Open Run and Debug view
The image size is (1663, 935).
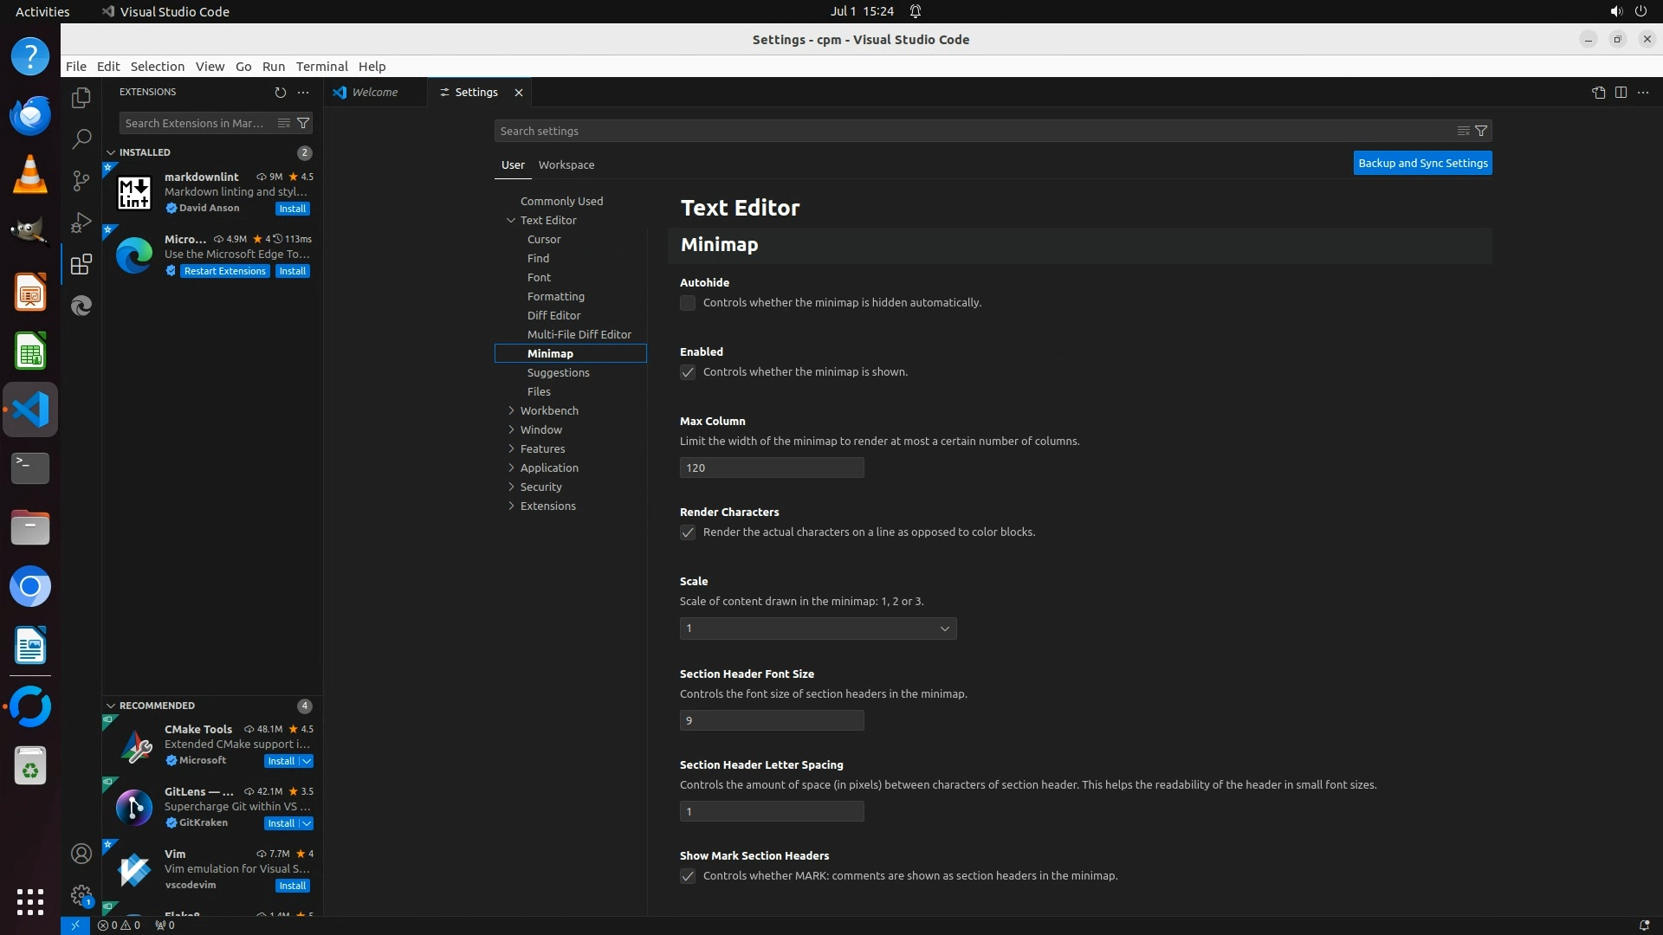tap(81, 222)
